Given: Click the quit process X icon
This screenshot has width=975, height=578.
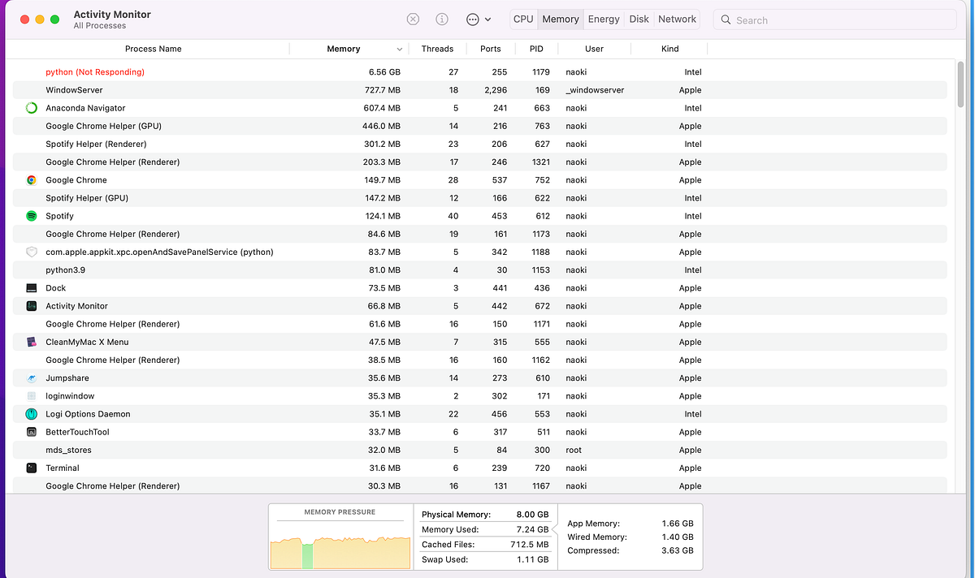Looking at the screenshot, I should 413,19.
